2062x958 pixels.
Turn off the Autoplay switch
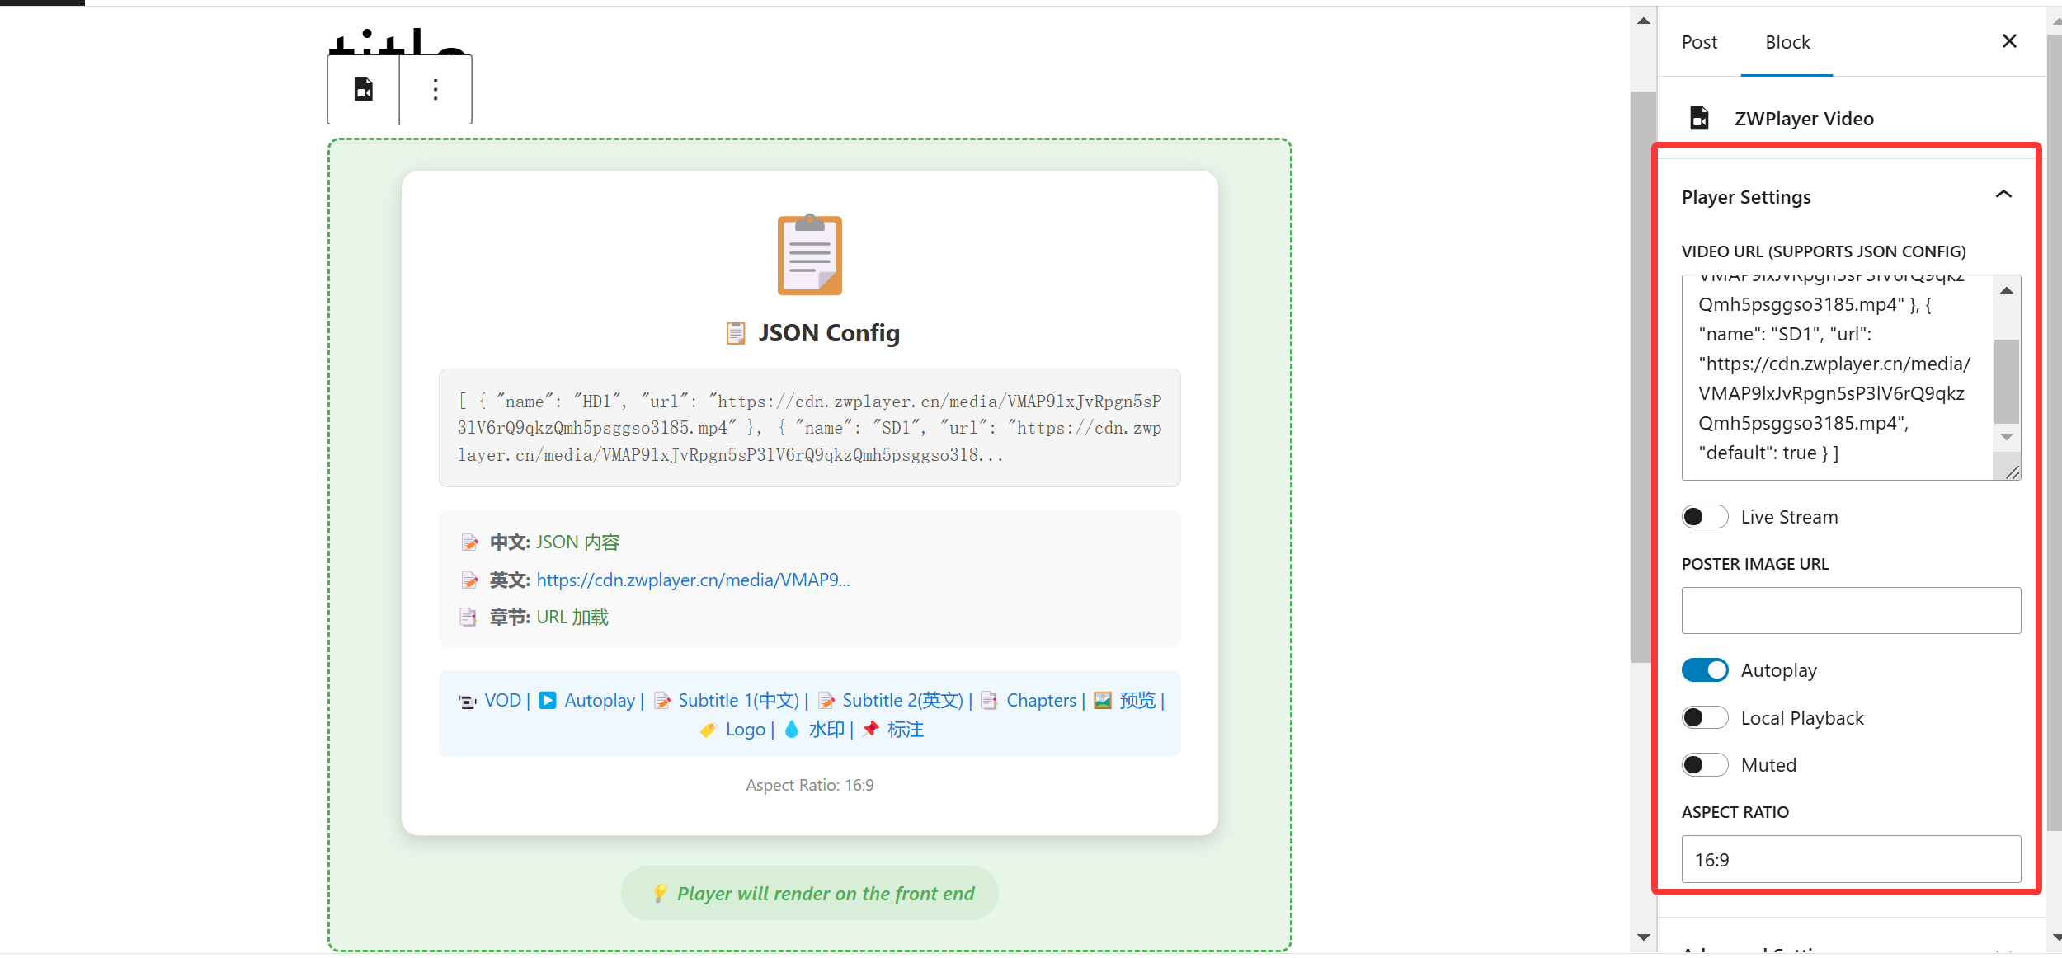coord(1705,670)
